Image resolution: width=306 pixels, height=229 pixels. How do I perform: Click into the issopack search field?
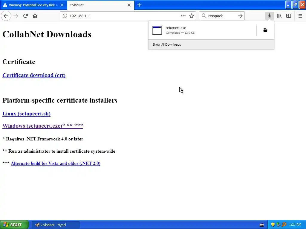pos(221,16)
